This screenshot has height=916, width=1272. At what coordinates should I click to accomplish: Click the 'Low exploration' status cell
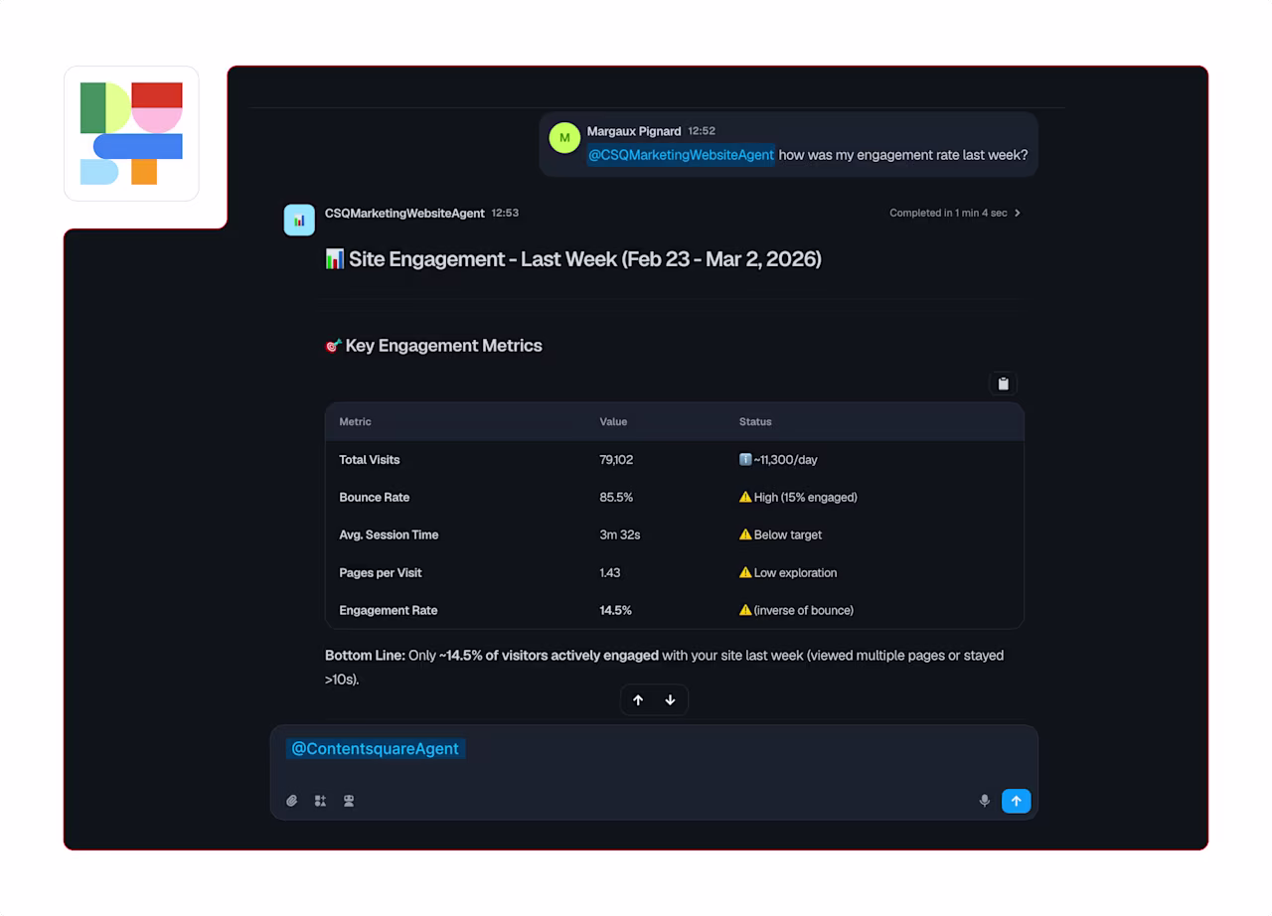pyautogui.click(x=788, y=573)
